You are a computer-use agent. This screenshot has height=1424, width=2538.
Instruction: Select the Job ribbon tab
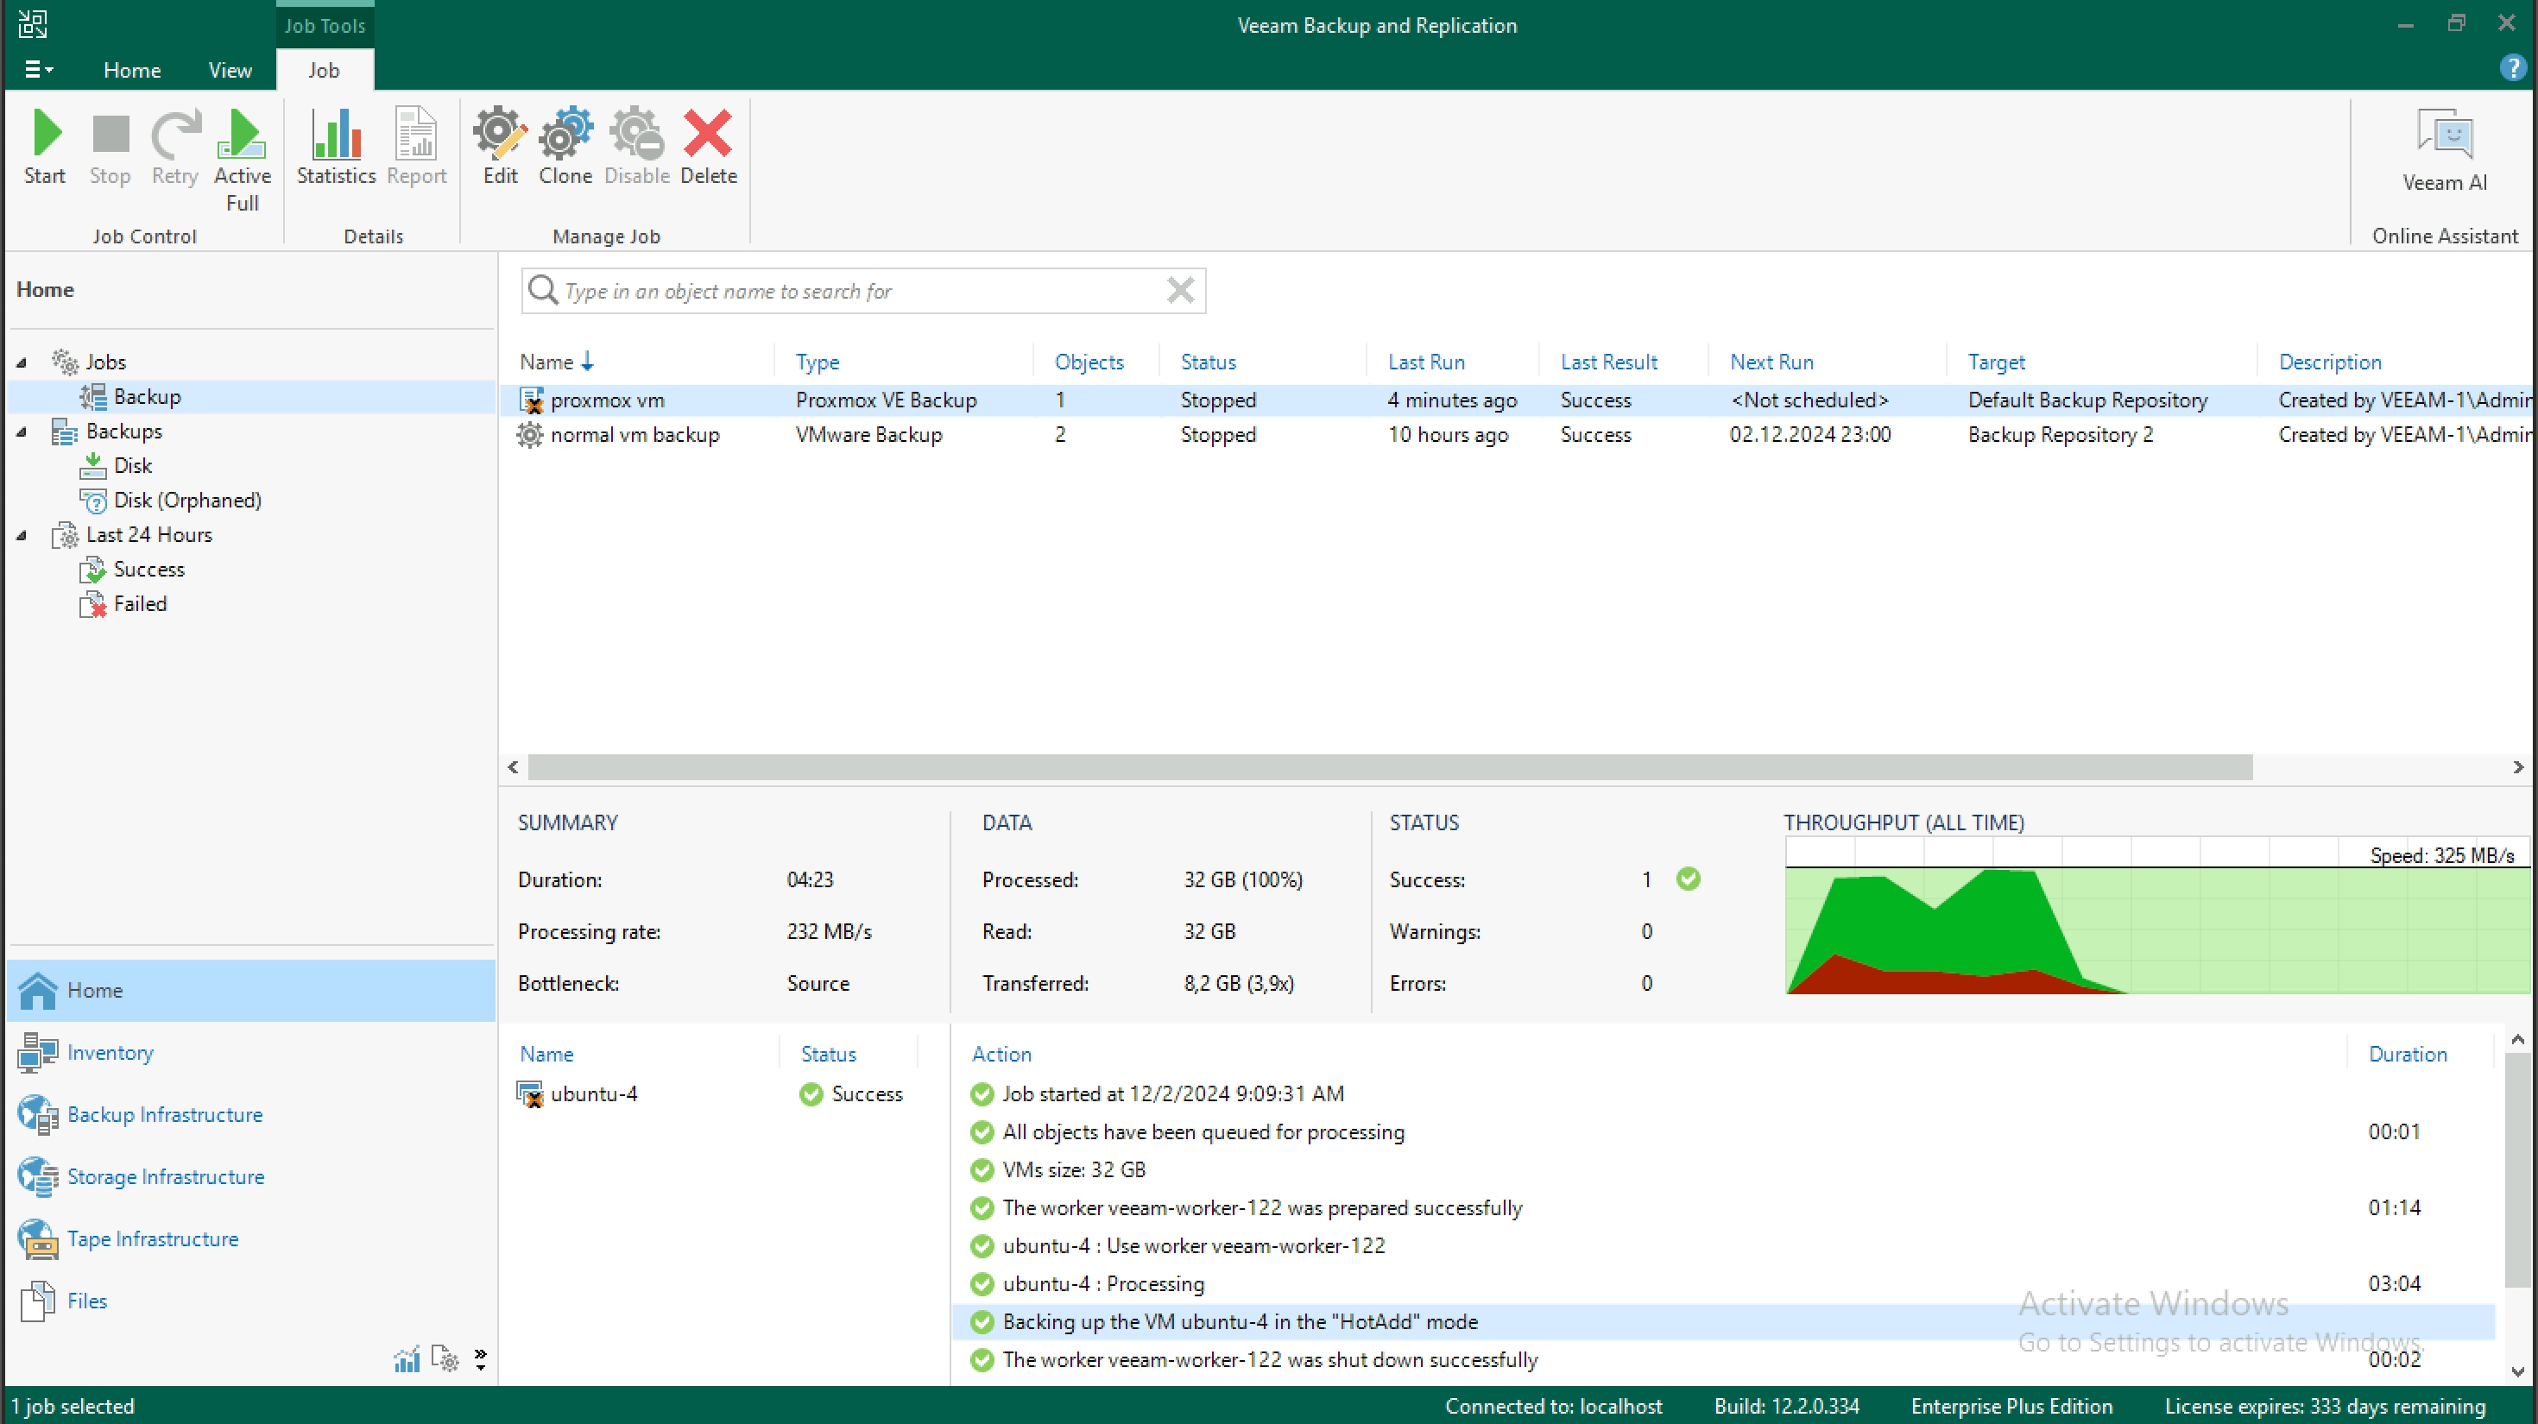pyautogui.click(x=324, y=70)
